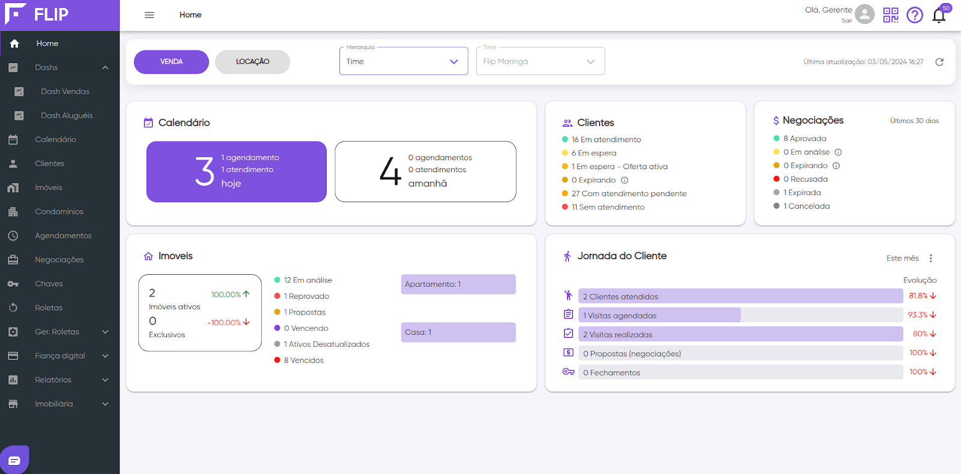This screenshot has width=961, height=474.
Task: Open today's schedule card
Action: click(237, 172)
